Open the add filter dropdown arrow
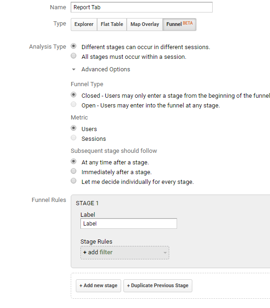The height and width of the screenshot is (308, 270). 165,252
